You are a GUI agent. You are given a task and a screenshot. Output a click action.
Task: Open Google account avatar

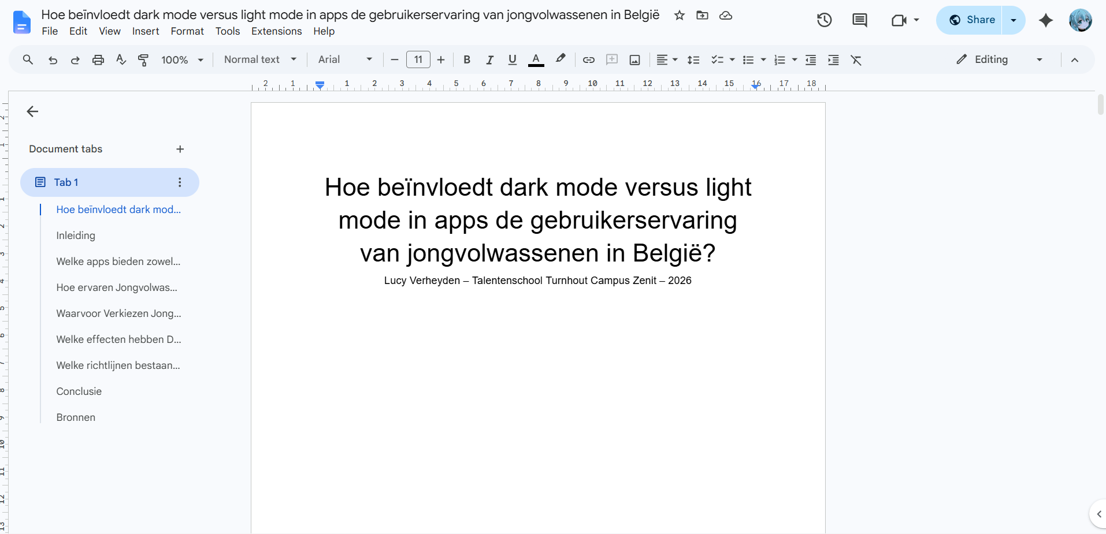click(x=1080, y=20)
